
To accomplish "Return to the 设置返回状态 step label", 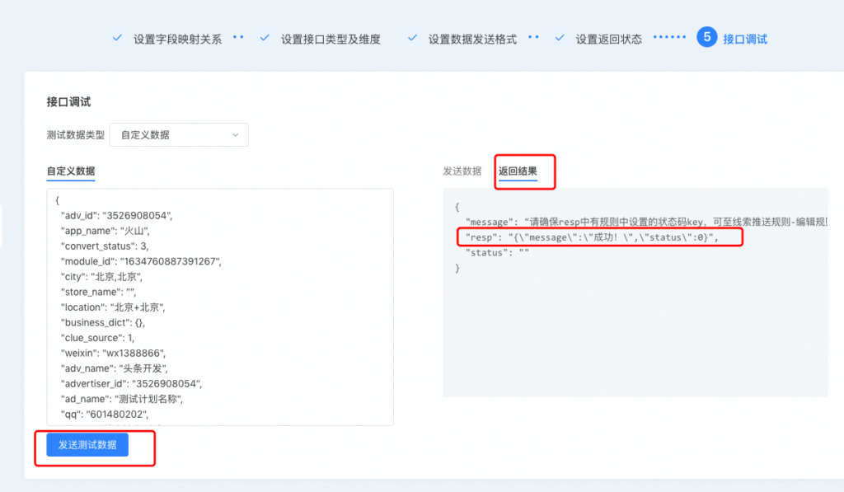I will (x=608, y=39).
